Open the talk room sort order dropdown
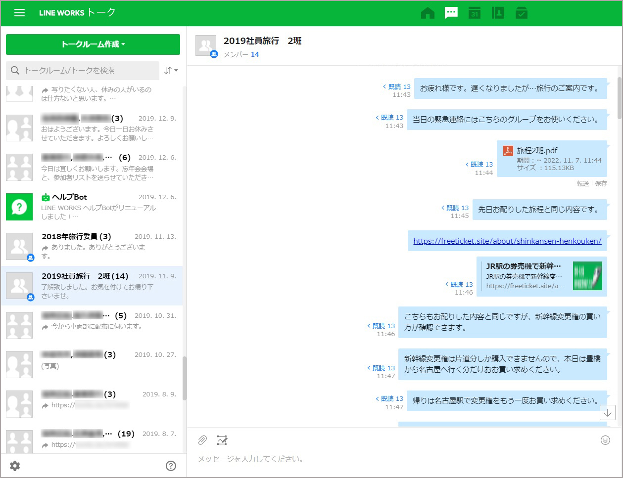 (x=171, y=71)
